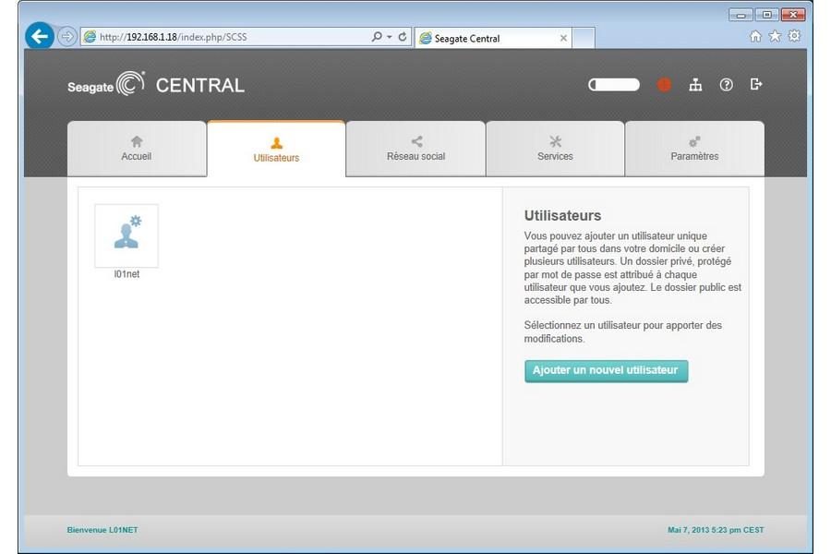Click the l01net user name label

tap(126, 274)
